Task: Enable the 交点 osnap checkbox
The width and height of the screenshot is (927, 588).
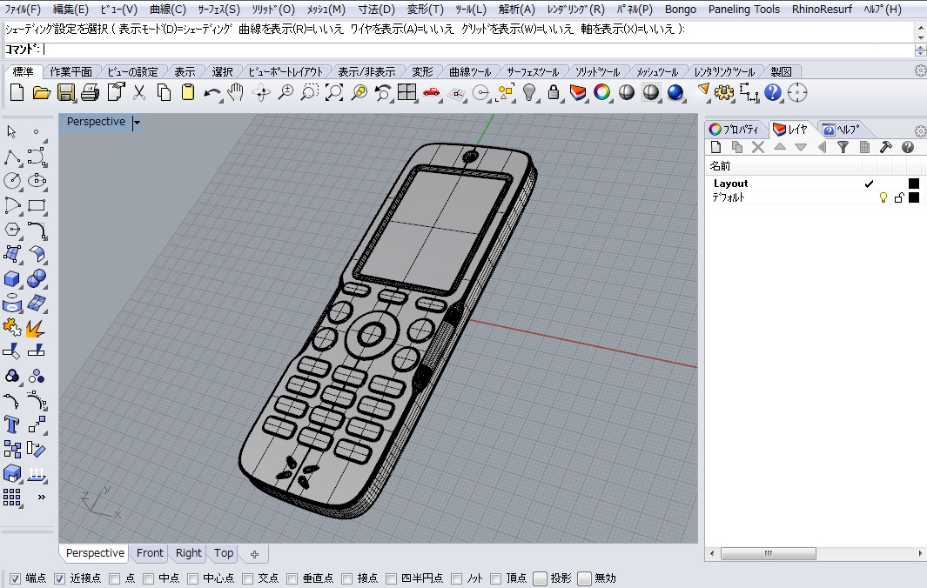Action: 248,578
